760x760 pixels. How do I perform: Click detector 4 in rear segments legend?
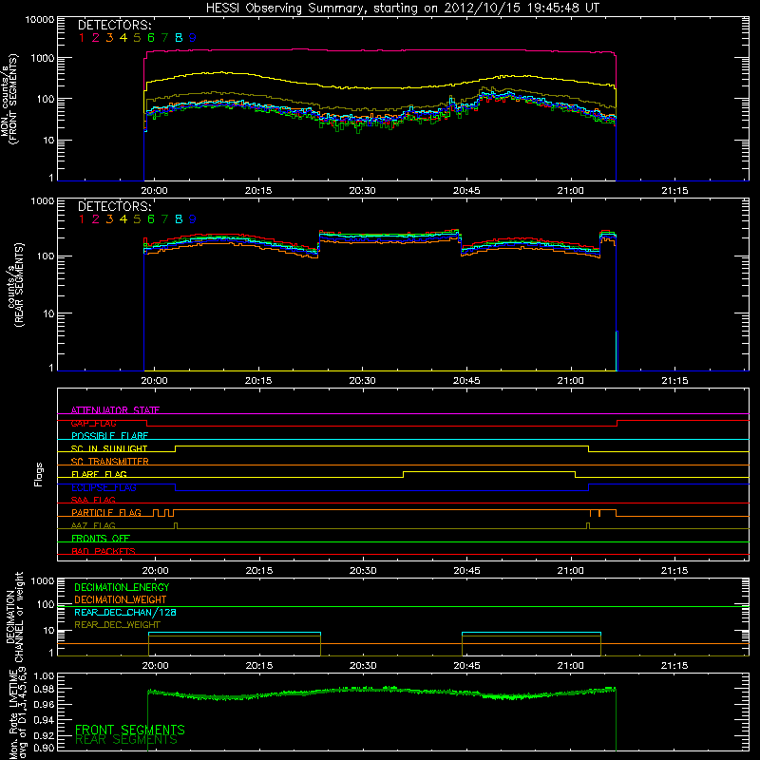(123, 219)
